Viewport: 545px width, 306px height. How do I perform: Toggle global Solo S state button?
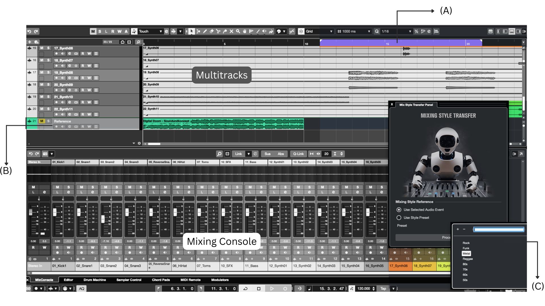(100, 31)
